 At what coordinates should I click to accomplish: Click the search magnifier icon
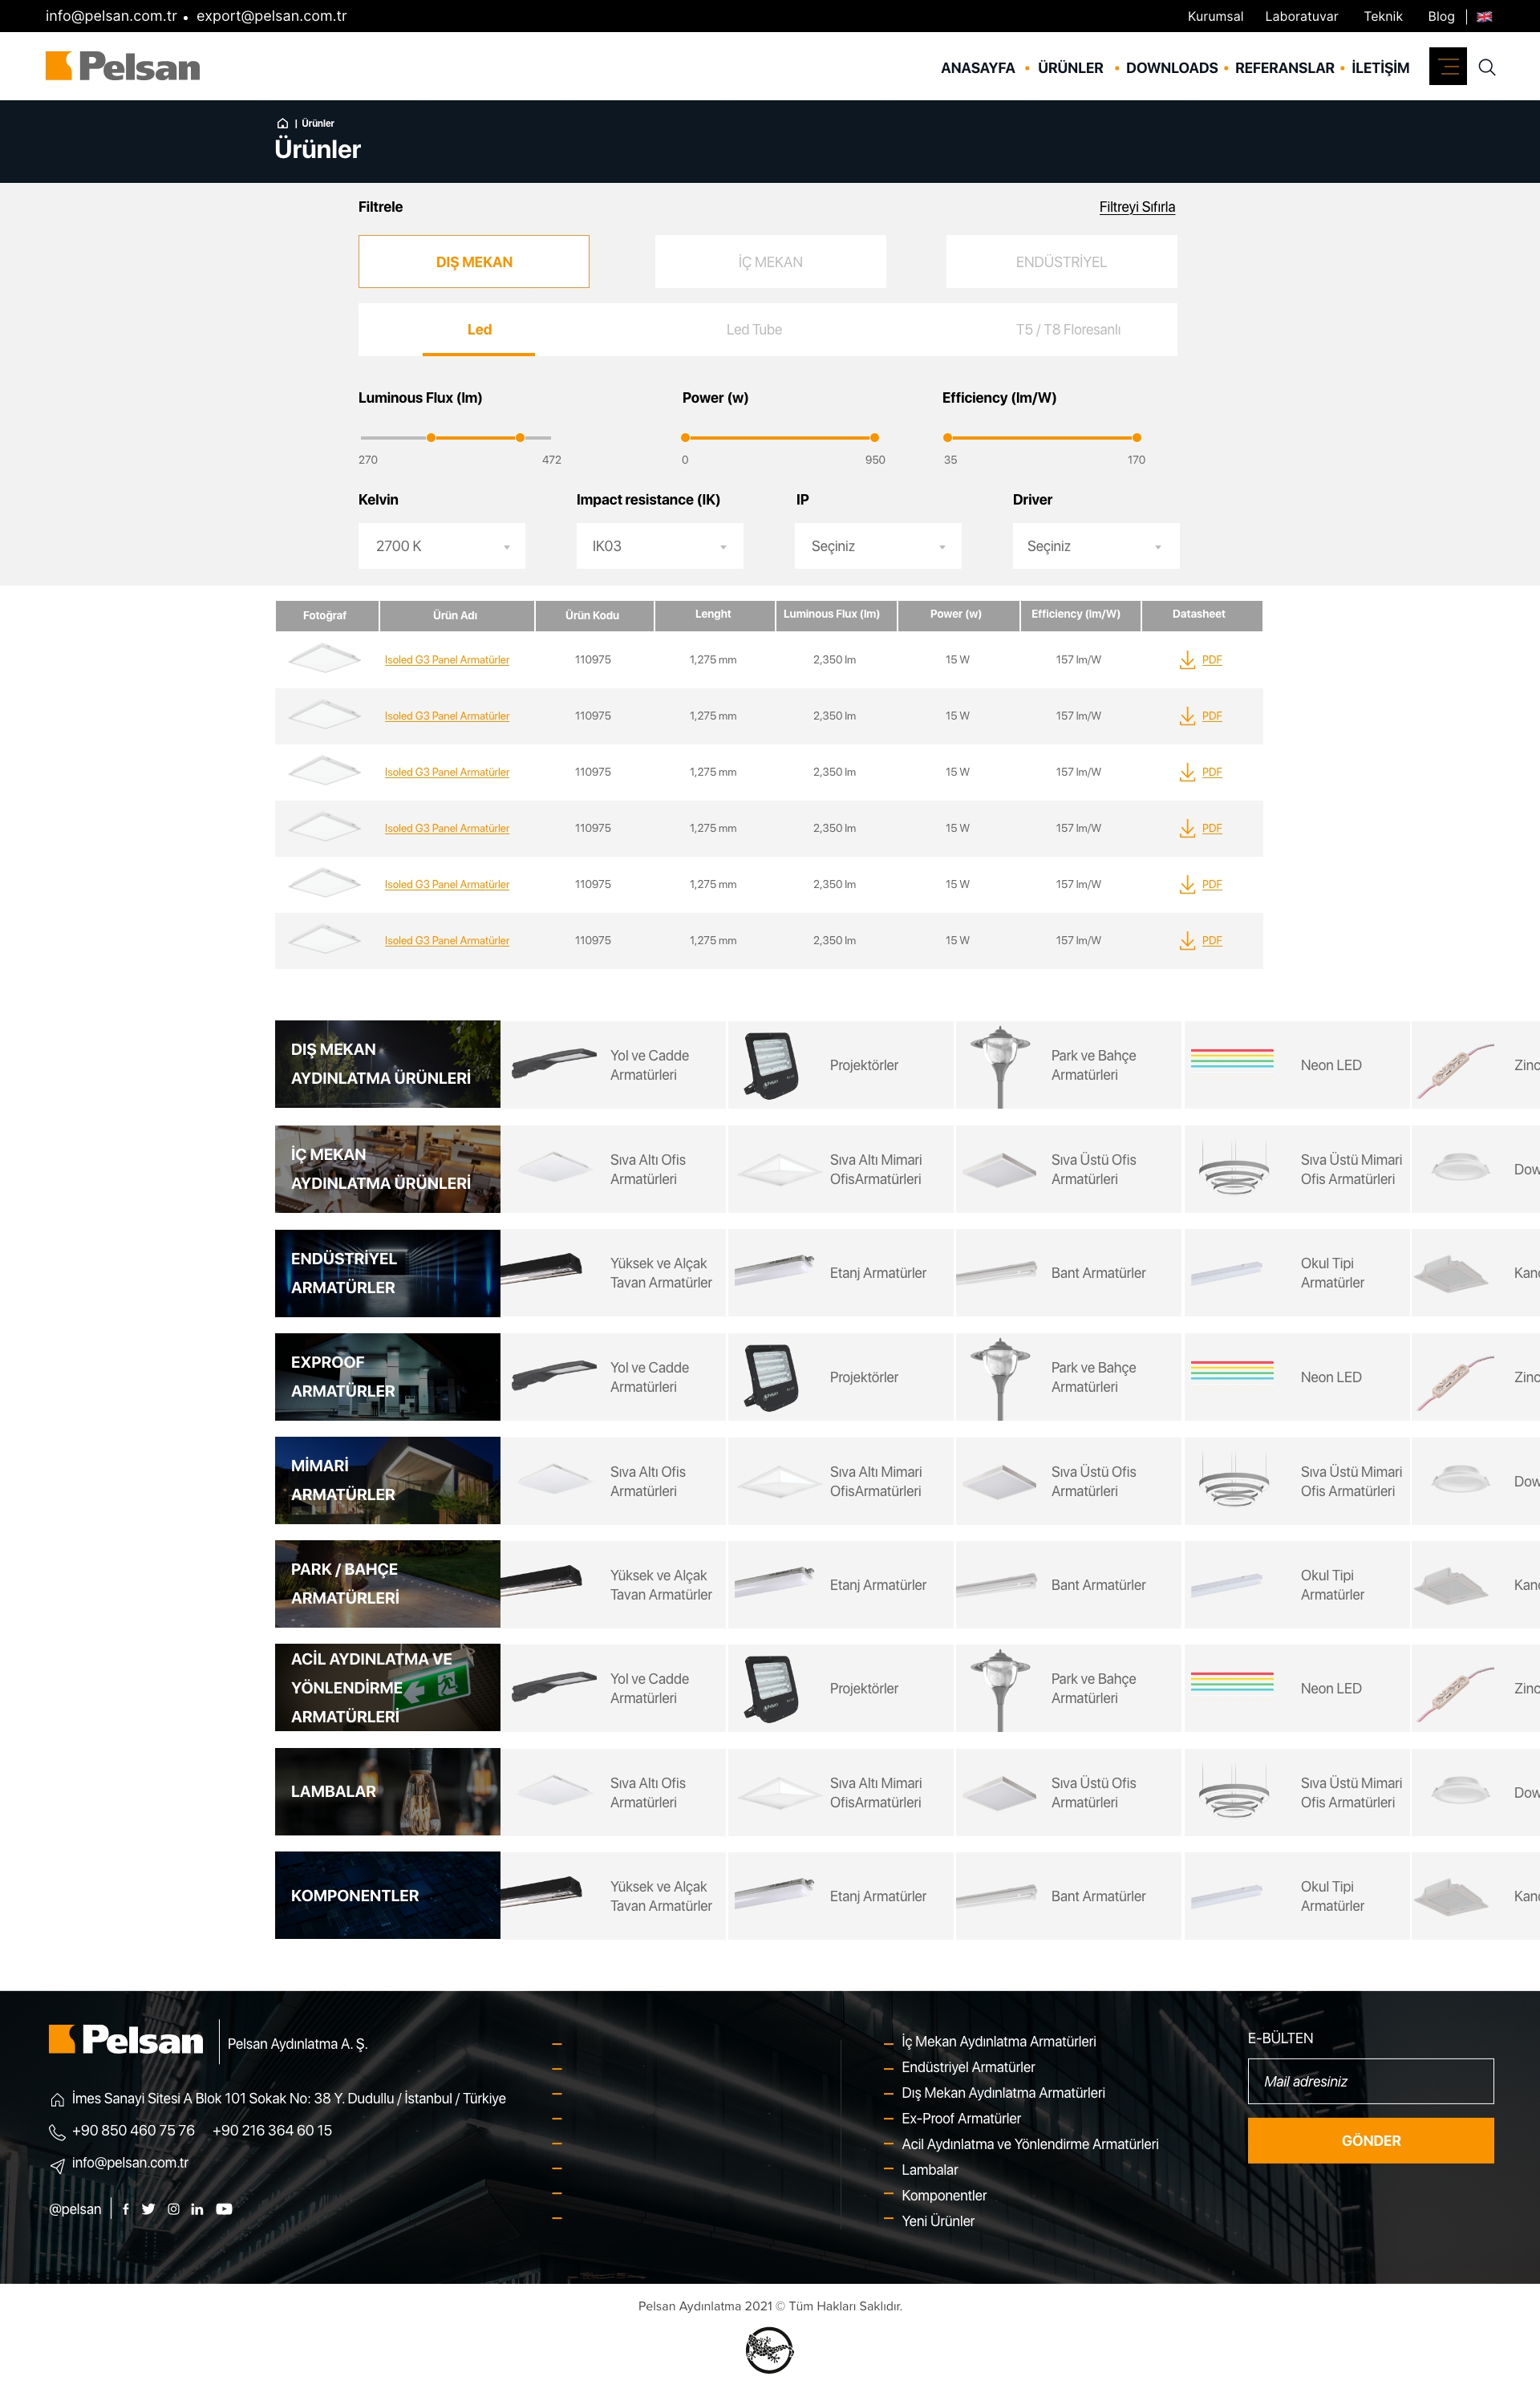pos(1487,67)
